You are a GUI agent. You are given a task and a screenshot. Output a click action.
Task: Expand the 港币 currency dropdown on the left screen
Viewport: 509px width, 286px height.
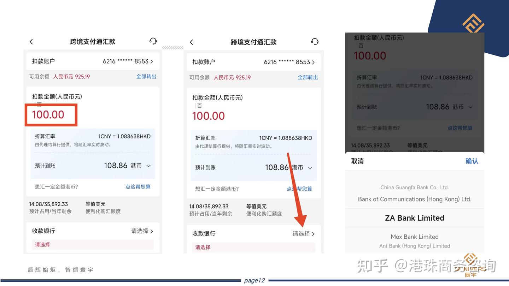pos(148,166)
